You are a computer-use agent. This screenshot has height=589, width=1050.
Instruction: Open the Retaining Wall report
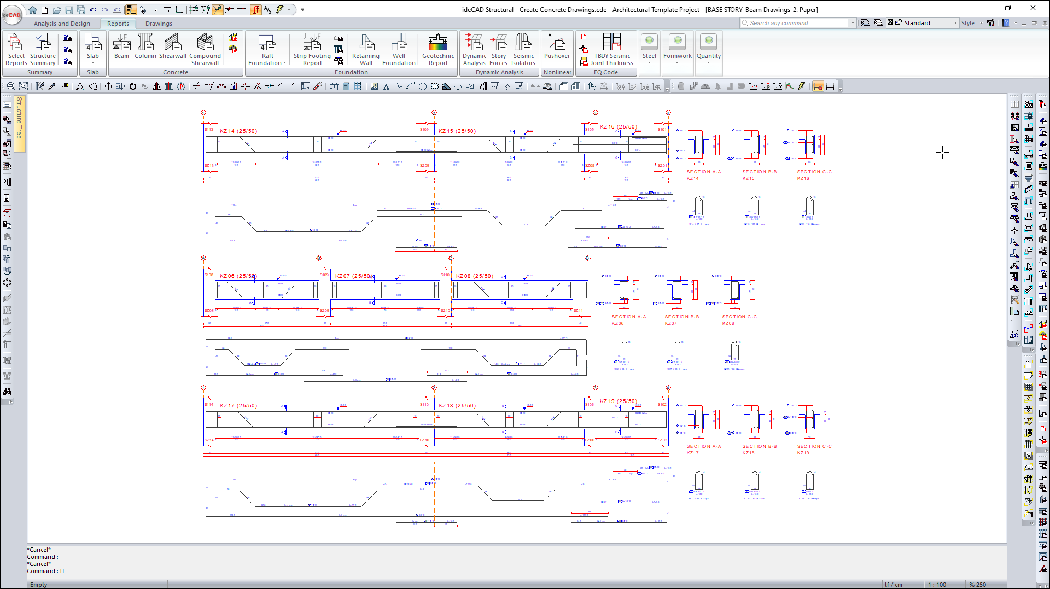[366, 49]
